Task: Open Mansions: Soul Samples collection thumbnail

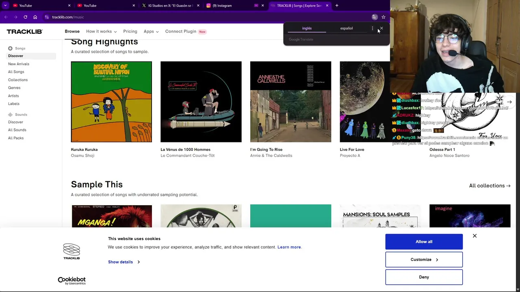Action: click(380, 216)
